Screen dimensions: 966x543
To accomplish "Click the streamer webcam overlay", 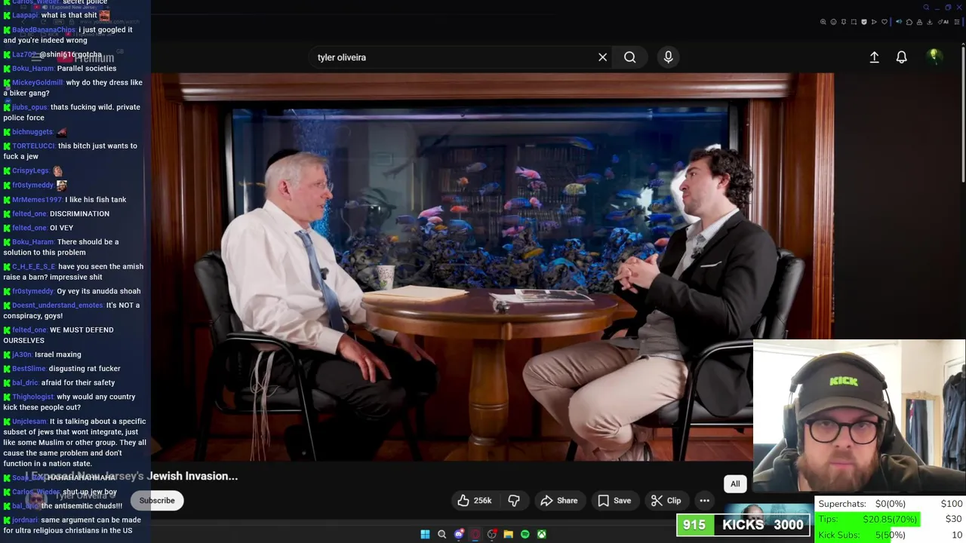I will (860, 417).
